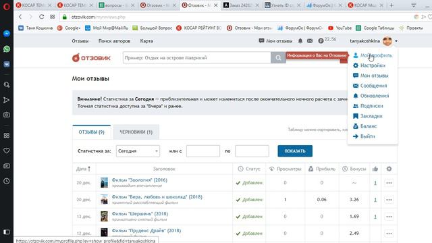Image resolution: width=432 pixels, height=243 pixels.
Task: Click the start date "с" input field
Action: [x=203, y=151]
